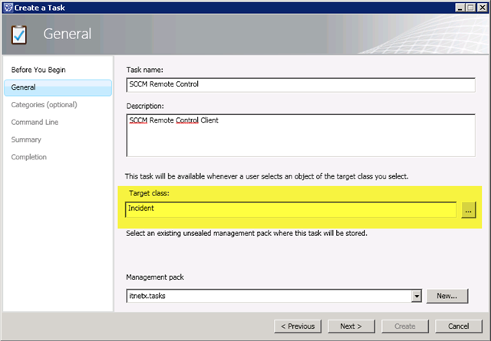The image size is (491, 341).
Task: Click the window title bar shield icon
Action: 7,7
